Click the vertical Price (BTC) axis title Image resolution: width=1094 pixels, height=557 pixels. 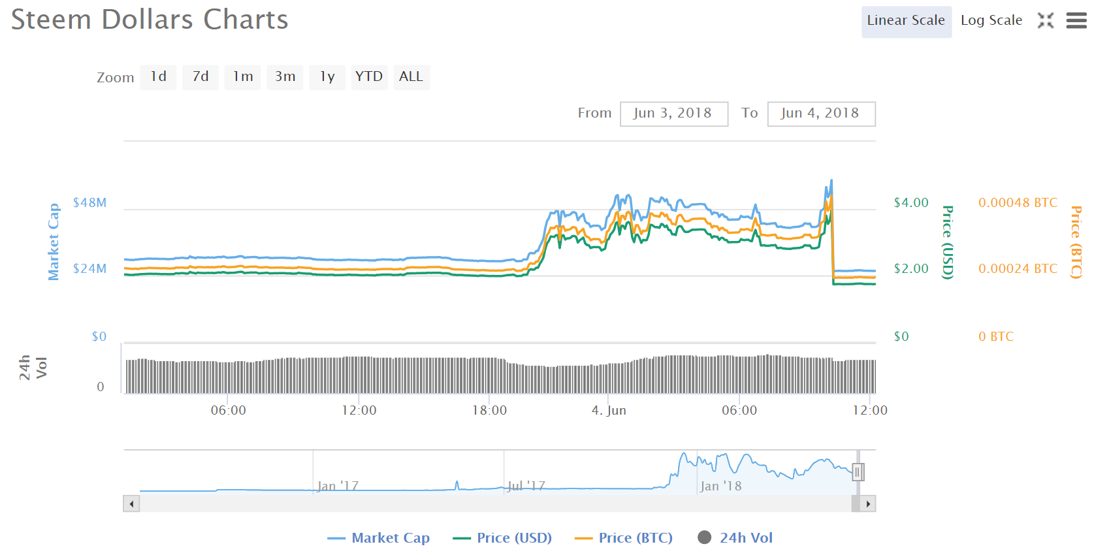1076,242
